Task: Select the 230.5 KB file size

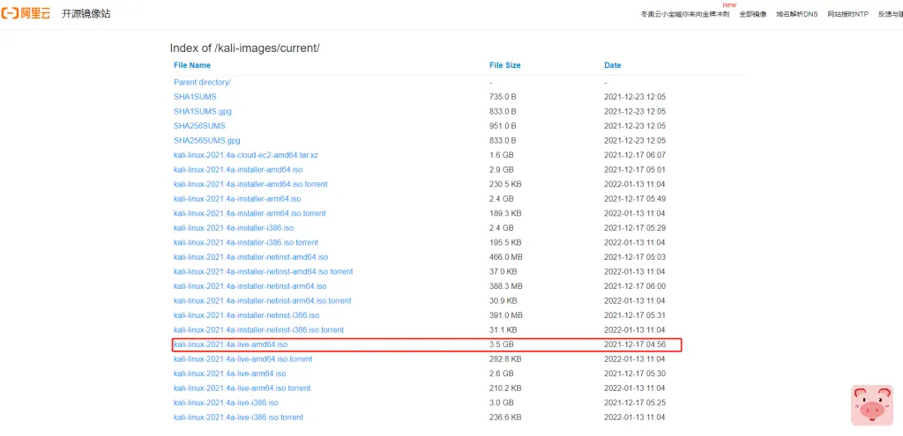Action: 505,184
